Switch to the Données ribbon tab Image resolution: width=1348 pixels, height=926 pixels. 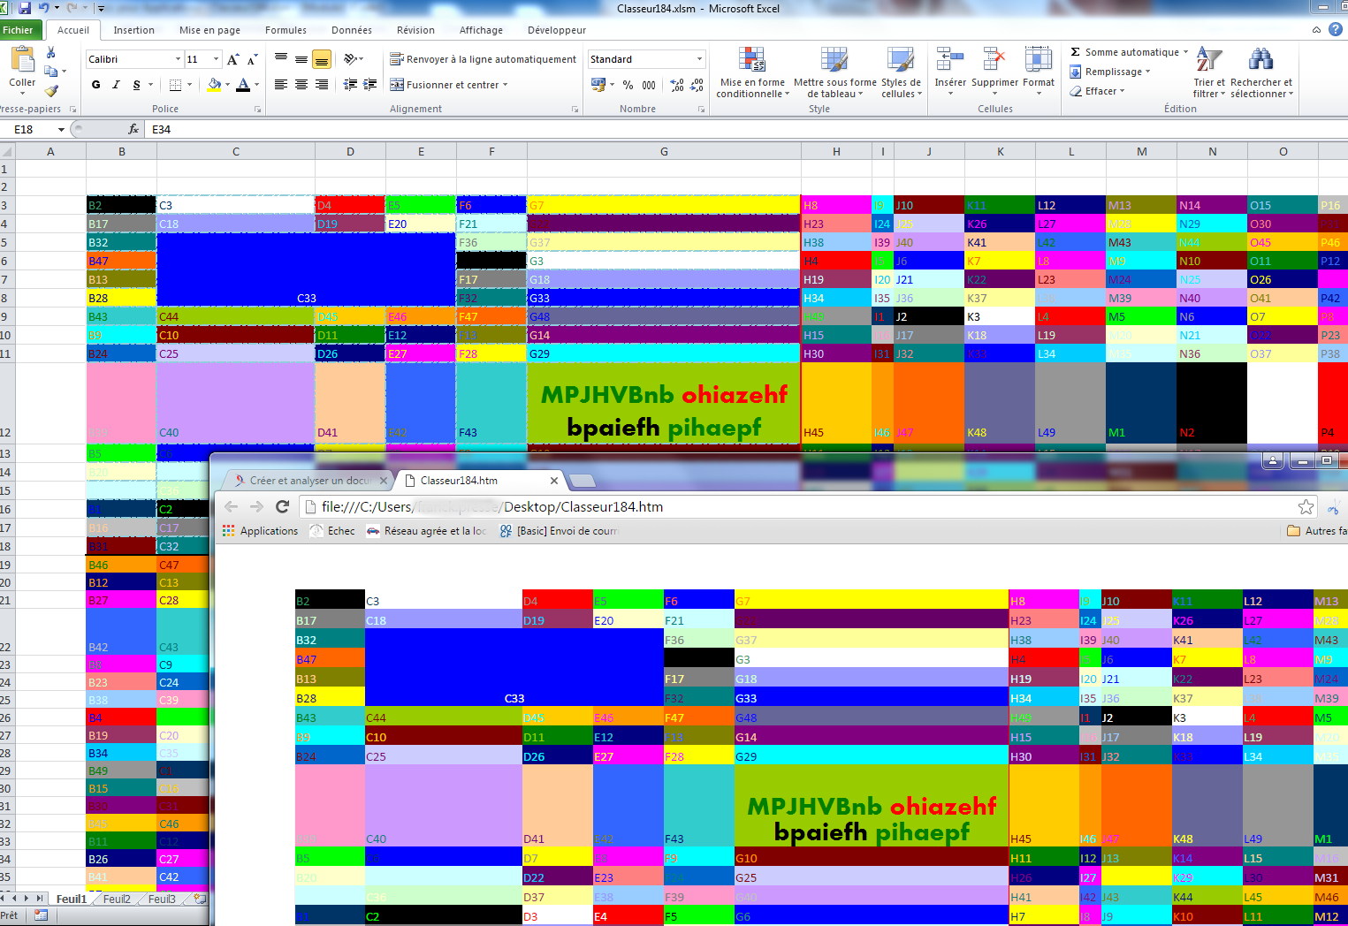(x=352, y=30)
